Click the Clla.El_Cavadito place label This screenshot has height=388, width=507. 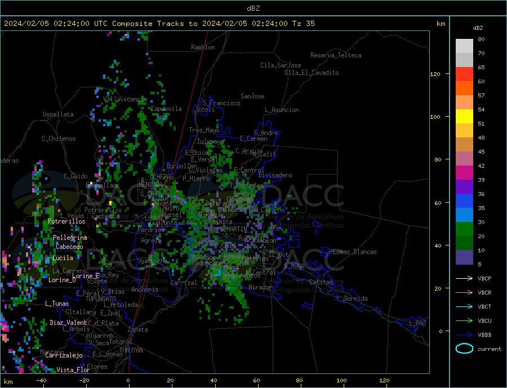coord(312,73)
